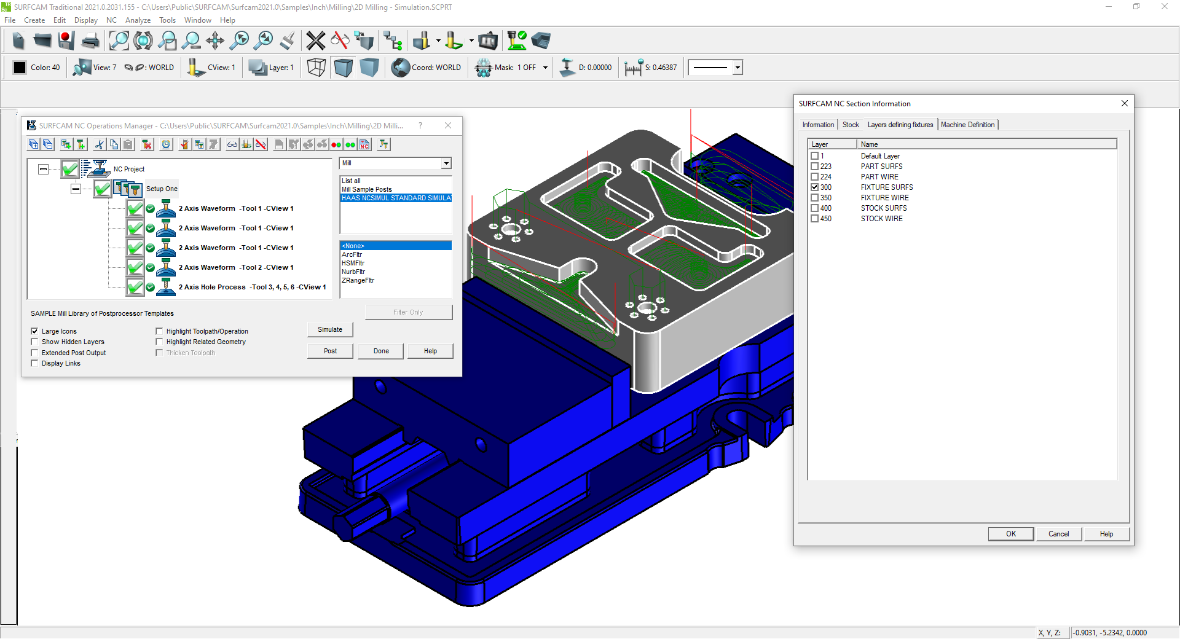This screenshot has height=639, width=1180.
Task: Click the black Color 40 swatch
Action: (20, 68)
